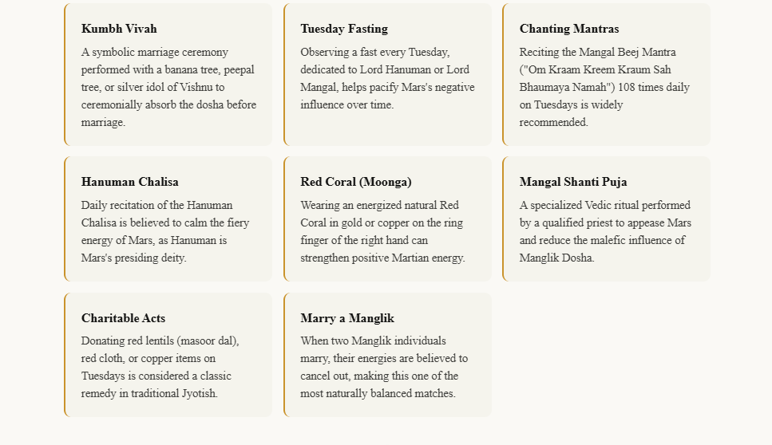This screenshot has height=445, width=772.
Task: Click the gold left border of Kumbh Vivah card
Action: [x=65, y=75]
